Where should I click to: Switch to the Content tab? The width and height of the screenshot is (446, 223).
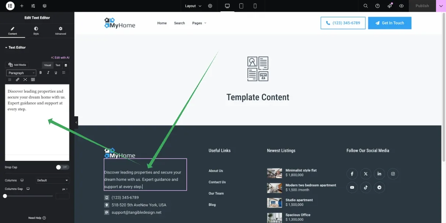(13, 31)
